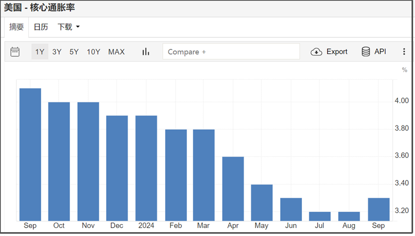Click the 2024 January bar
Image resolution: width=415 pixels, height=236 pixels.
pos(146,168)
